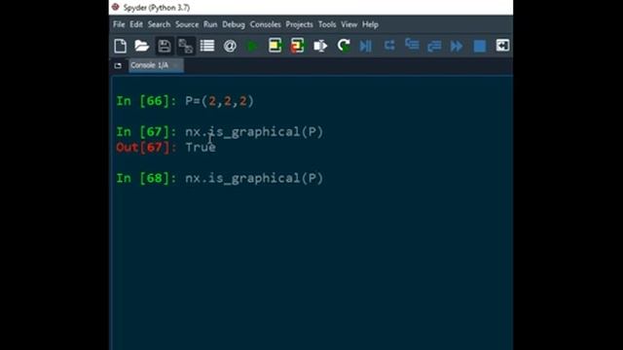
Task: Open the Run menu
Action: click(210, 24)
